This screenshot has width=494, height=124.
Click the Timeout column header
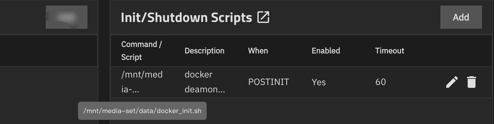[x=389, y=51]
